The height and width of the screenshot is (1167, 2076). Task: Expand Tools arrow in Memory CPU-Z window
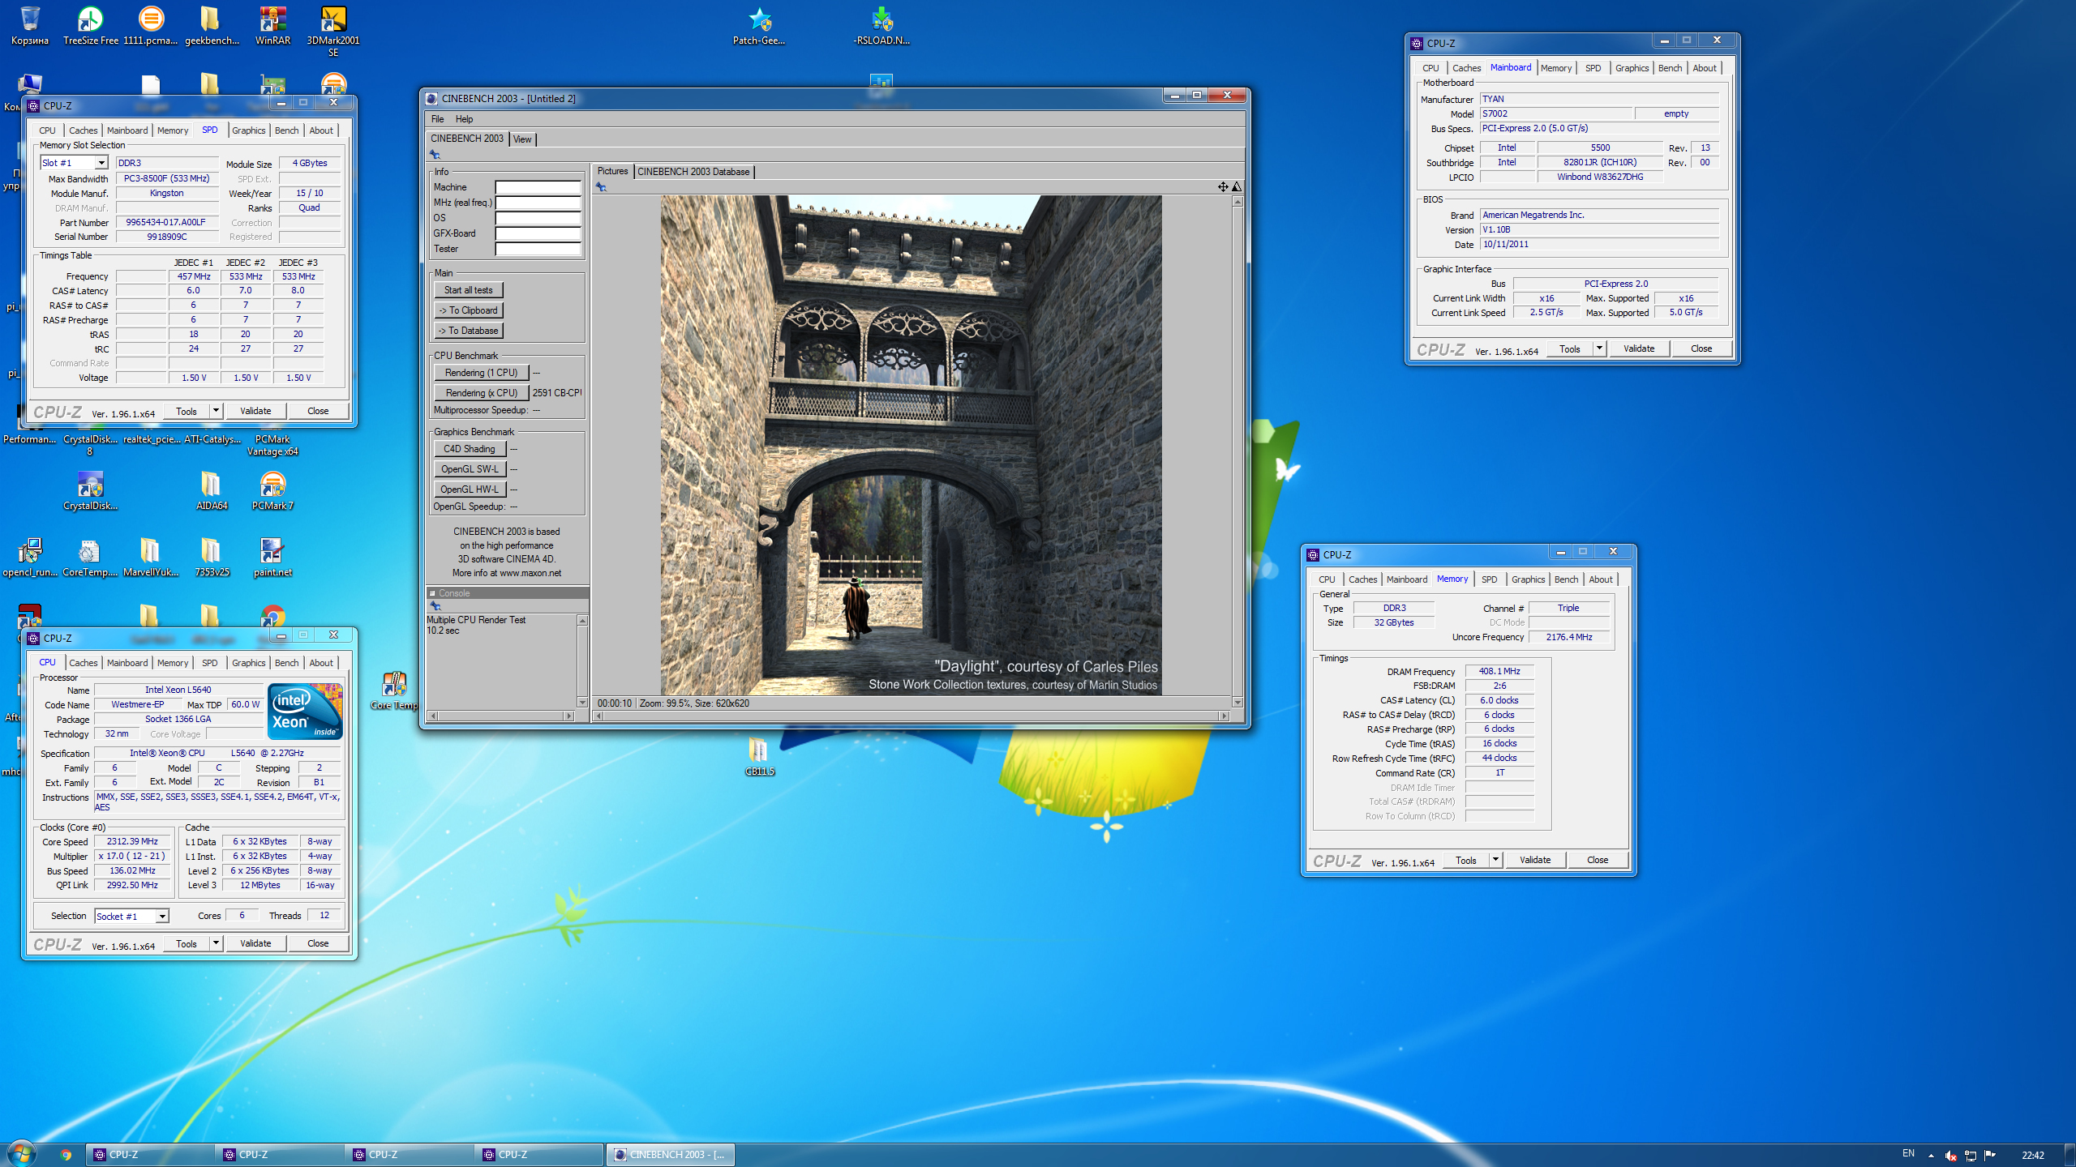tap(1495, 860)
